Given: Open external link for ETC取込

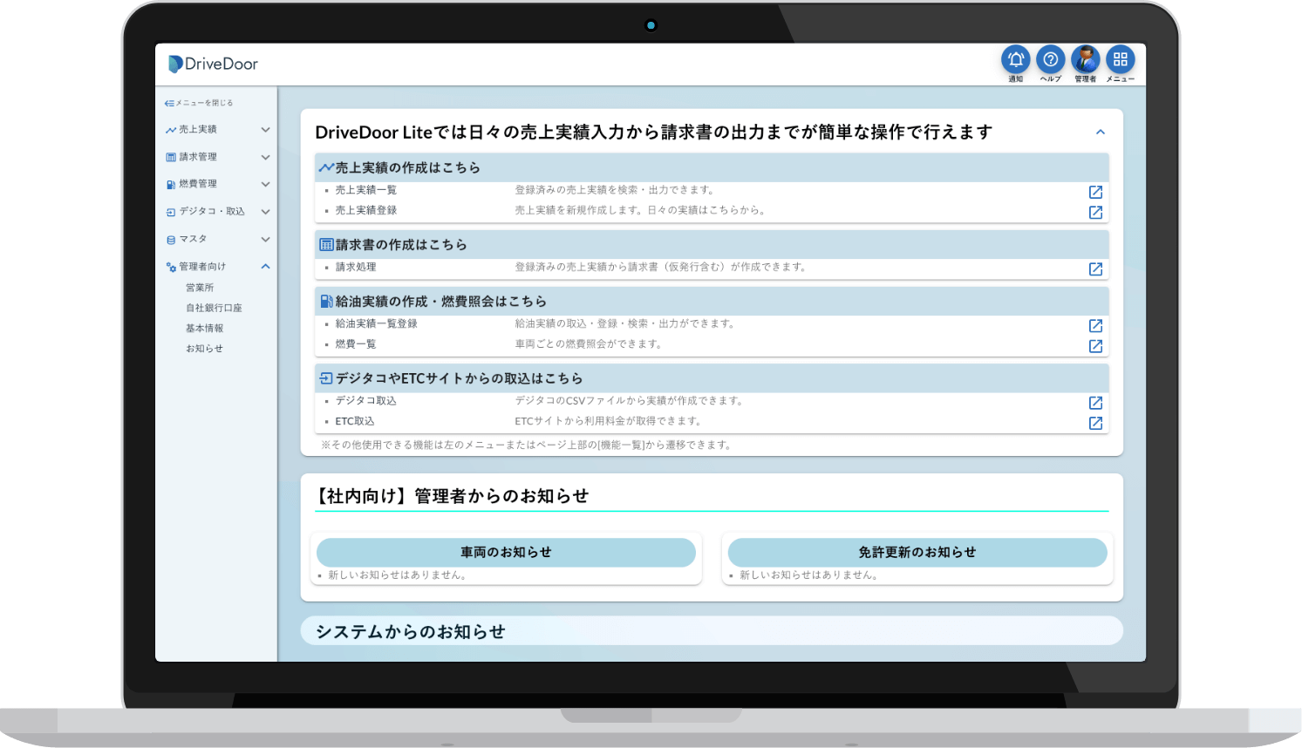Looking at the screenshot, I should [1095, 423].
